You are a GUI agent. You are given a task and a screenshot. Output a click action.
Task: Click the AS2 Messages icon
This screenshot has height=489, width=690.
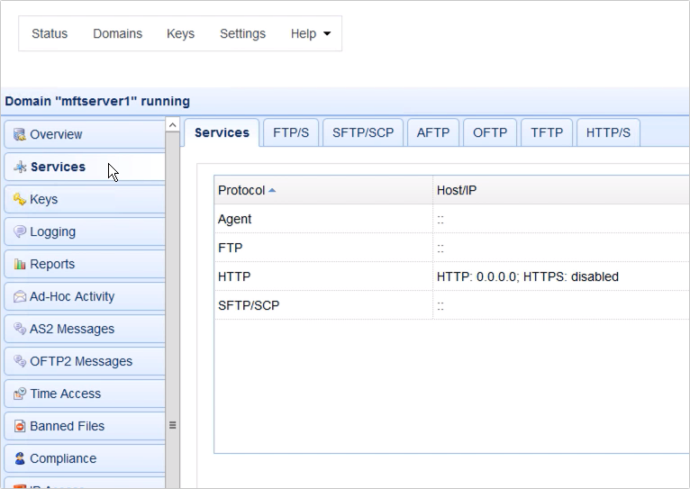[20, 329]
